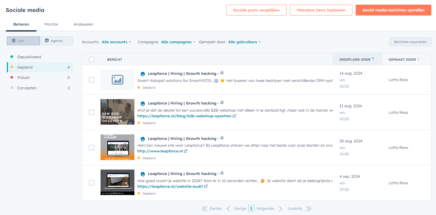436x215 pixels.
Task: Show Mislukt posts filter
Action: point(40,78)
